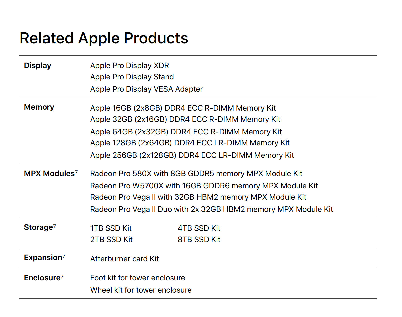Click the 4TB SSD Kit
The height and width of the screenshot is (317, 402).
pos(199,228)
